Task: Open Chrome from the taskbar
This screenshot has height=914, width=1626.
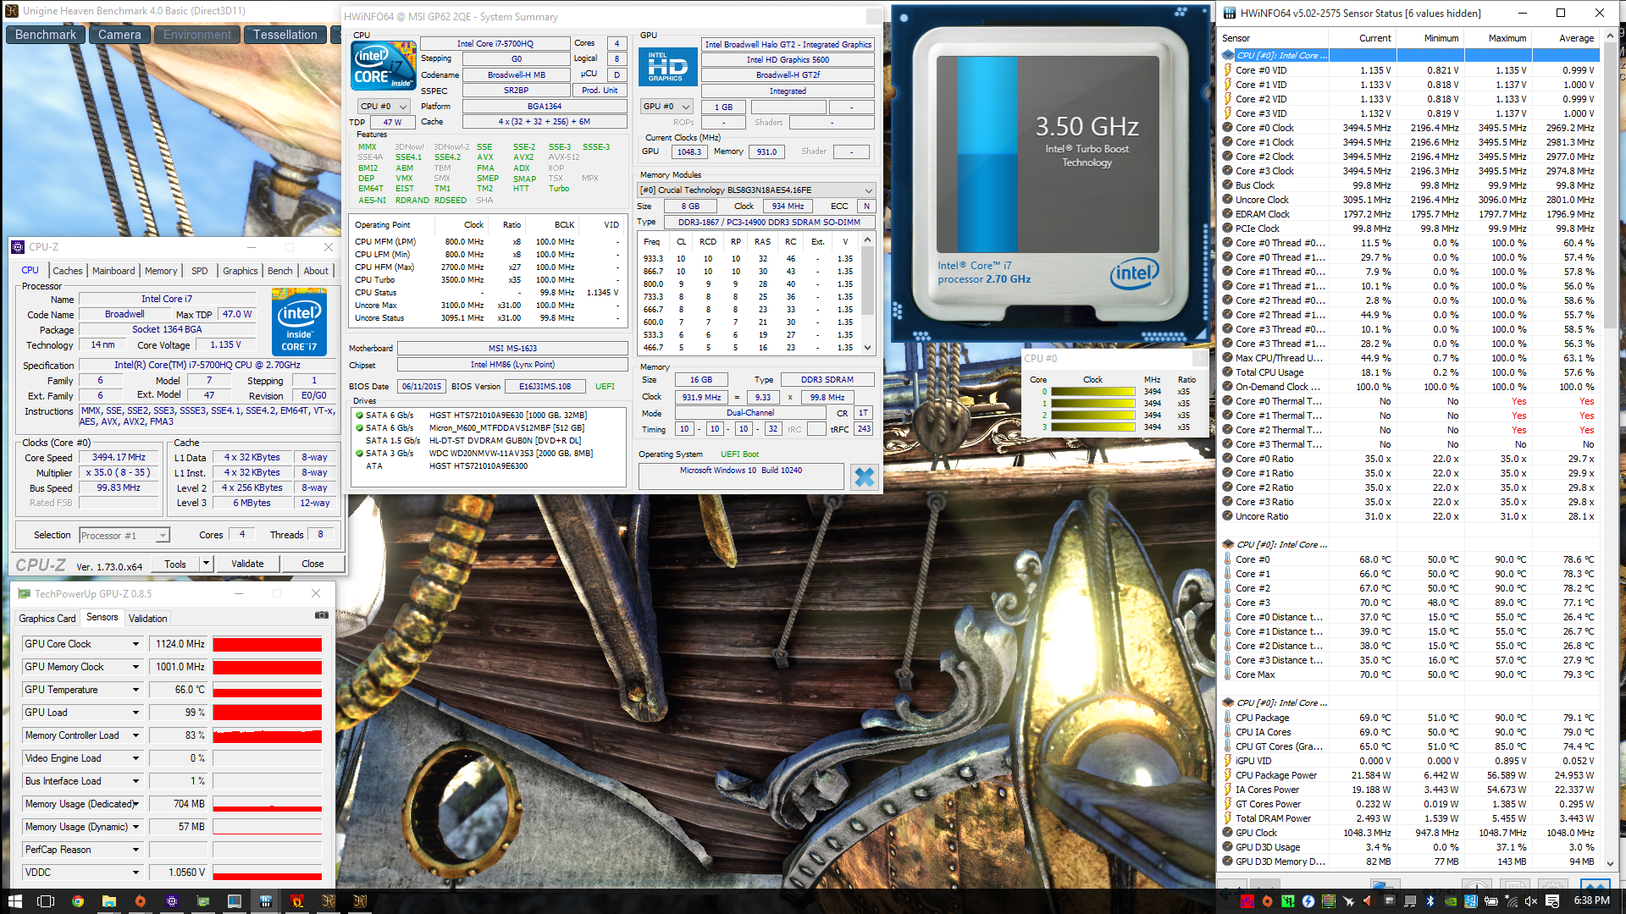Action: coord(78,901)
